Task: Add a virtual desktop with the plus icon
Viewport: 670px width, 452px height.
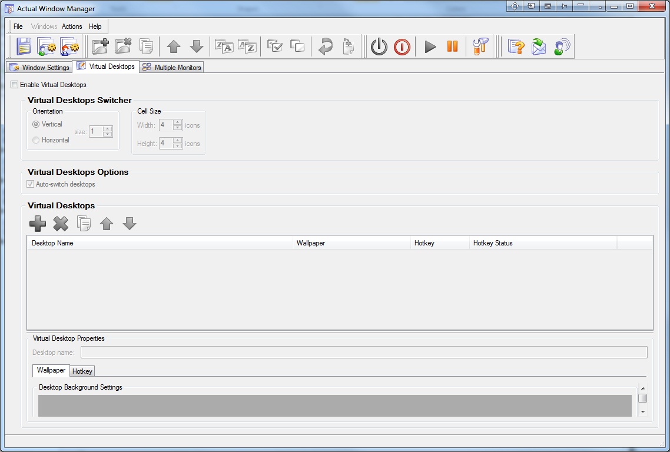Action: pyautogui.click(x=38, y=224)
